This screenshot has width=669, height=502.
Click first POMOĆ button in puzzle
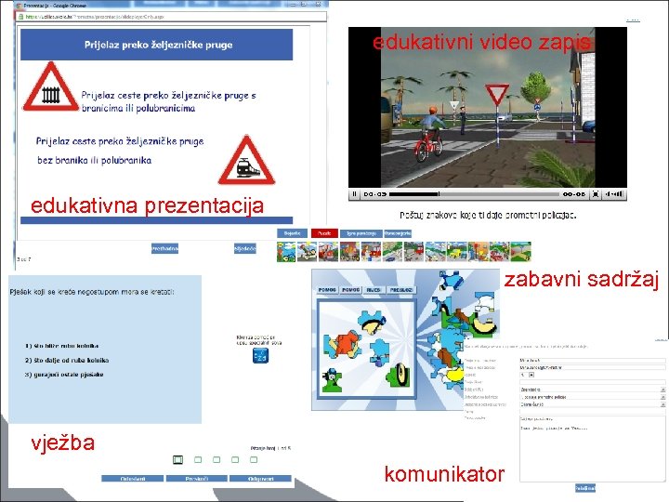[x=327, y=290]
